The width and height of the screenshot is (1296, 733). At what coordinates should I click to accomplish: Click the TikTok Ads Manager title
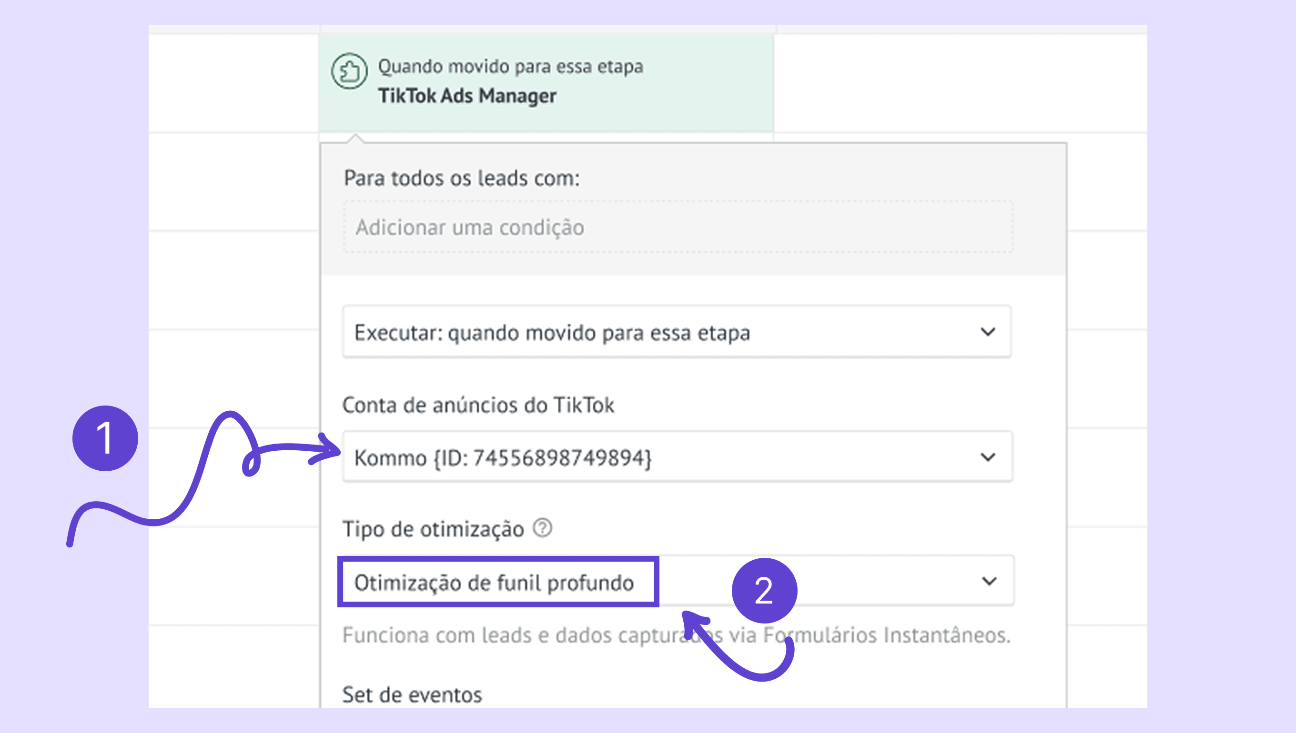(467, 96)
